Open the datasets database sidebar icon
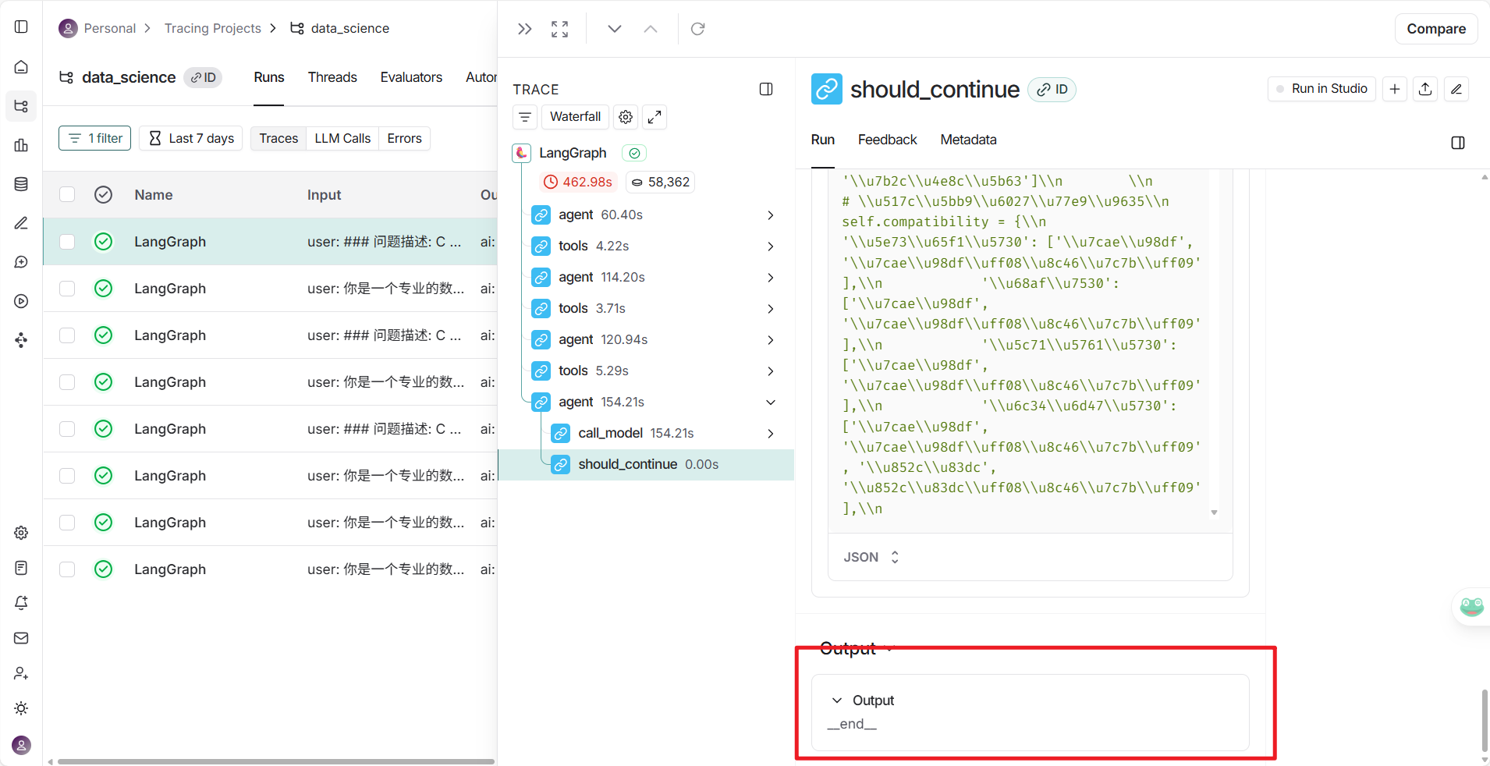This screenshot has width=1490, height=766. point(21,184)
